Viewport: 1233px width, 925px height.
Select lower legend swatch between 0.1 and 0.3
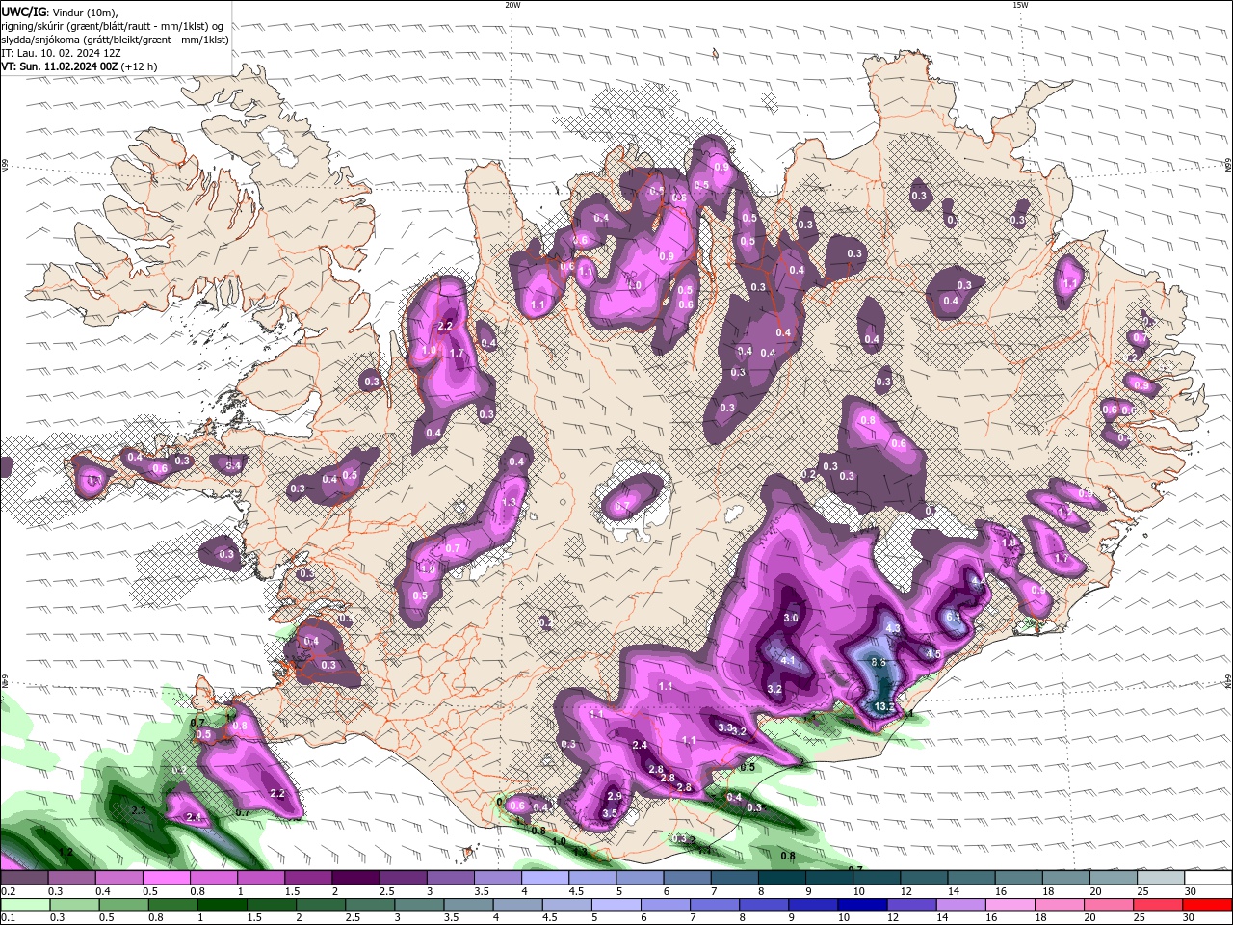pyautogui.click(x=25, y=905)
